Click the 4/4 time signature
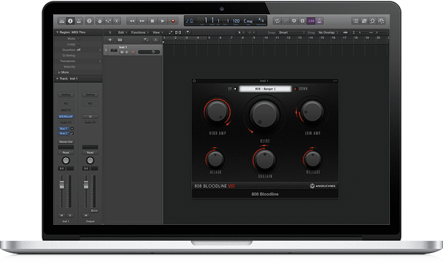The width and height of the screenshot is (443, 264). pyautogui.click(x=261, y=20)
